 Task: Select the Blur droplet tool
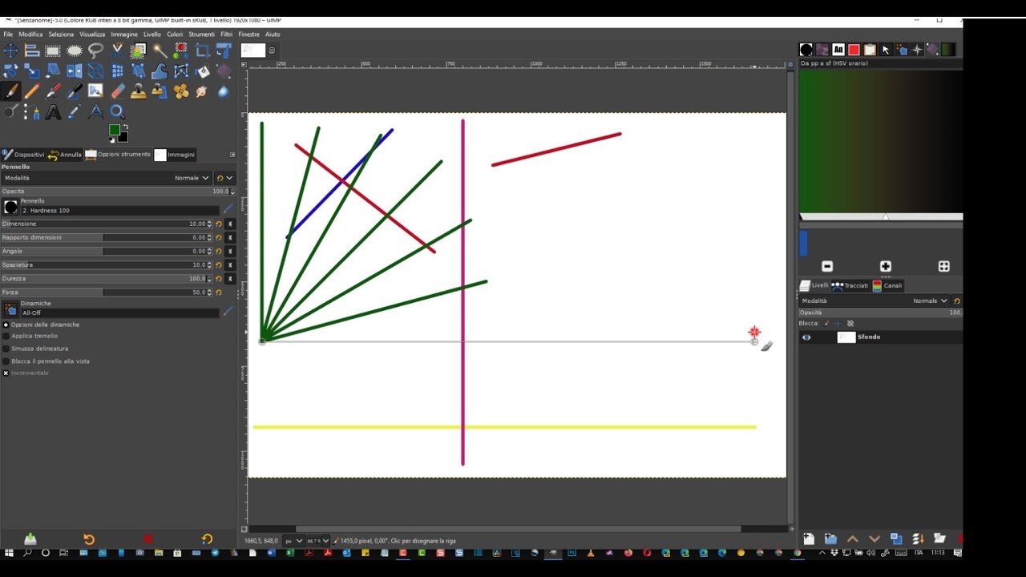[x=224, y=91]
